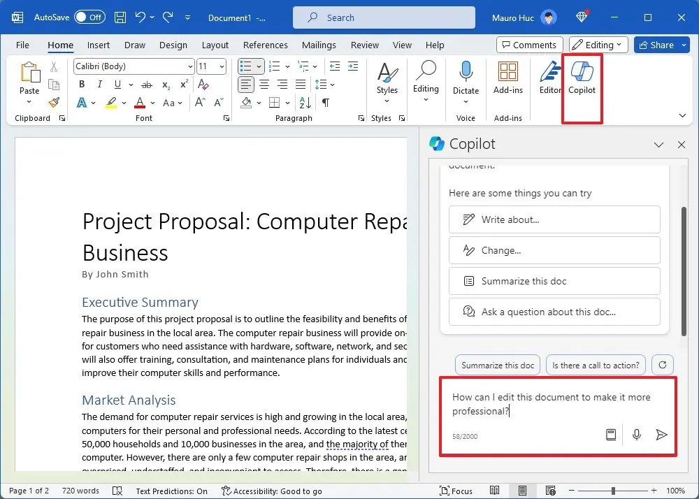Image resolution: width=699 pixels, height=499 pixels.
Task: Switch to the Insert tab
Action: point(98,44)
